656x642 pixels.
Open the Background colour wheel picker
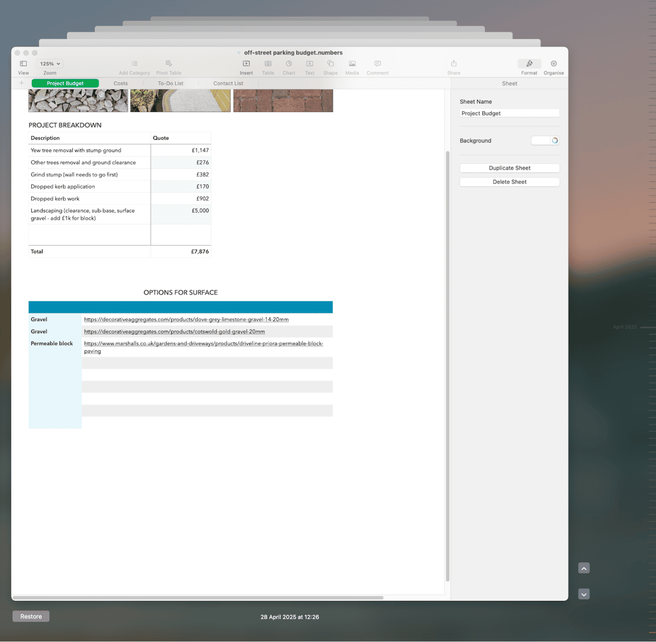pos(555,141)
